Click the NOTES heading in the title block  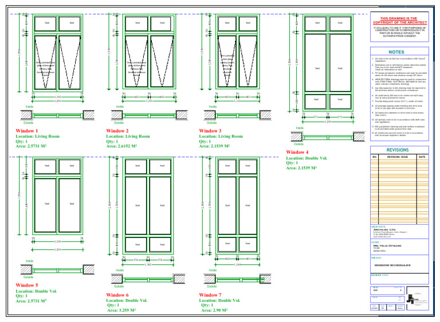[396, 52]
